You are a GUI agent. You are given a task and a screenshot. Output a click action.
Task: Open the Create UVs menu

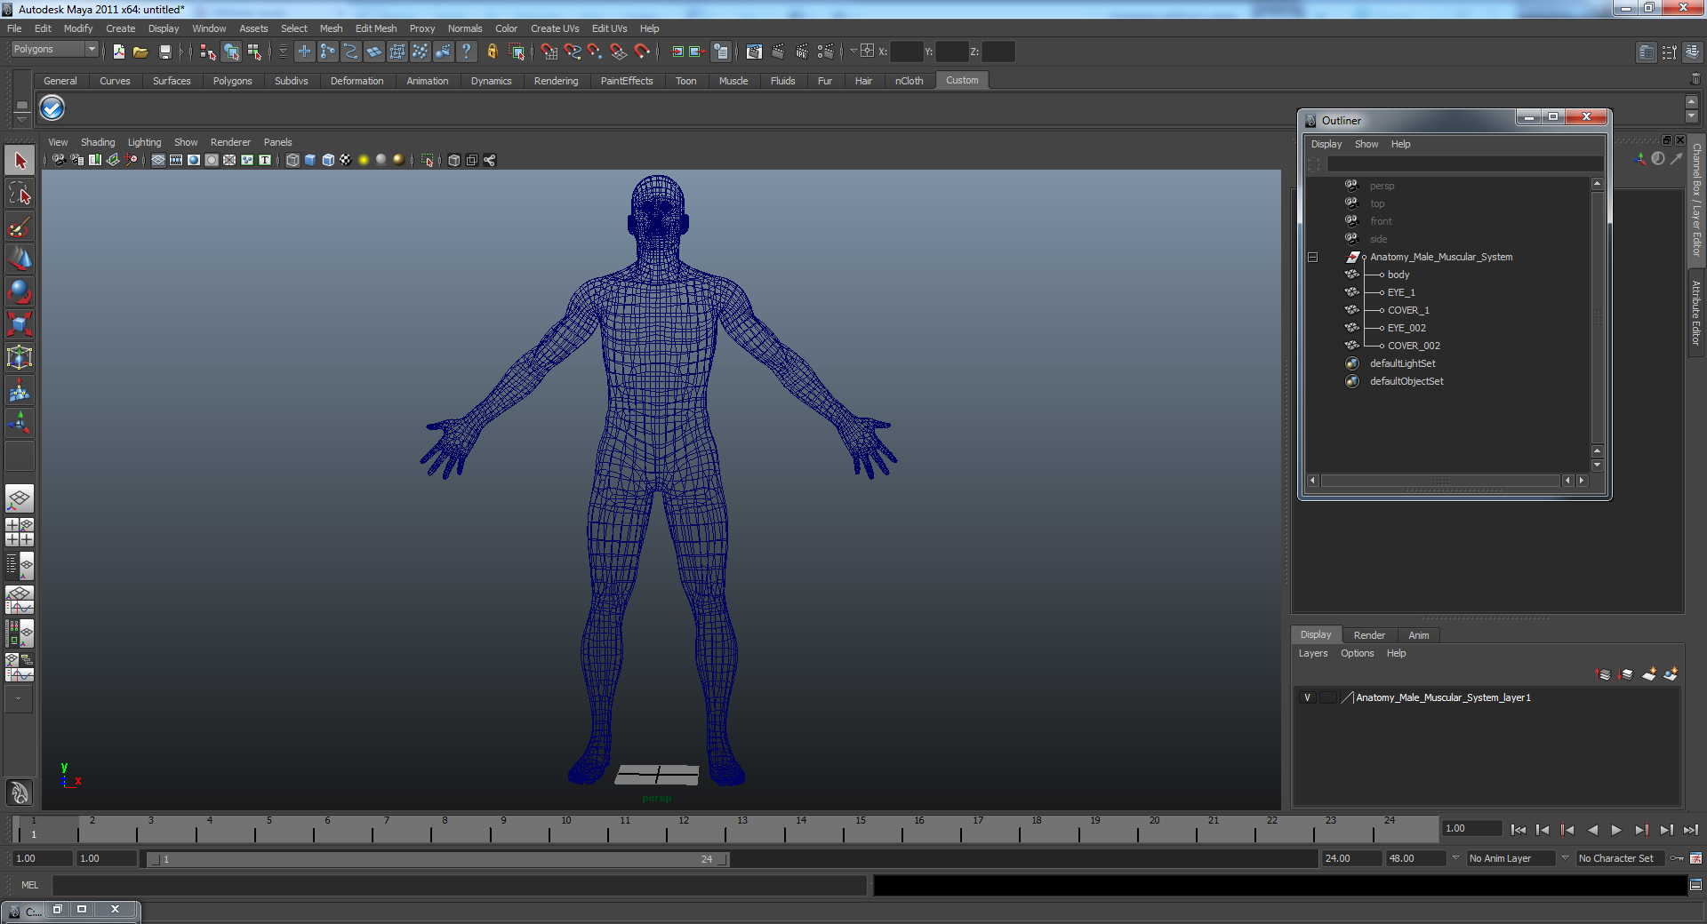pyautogui.click(x=555, y=28)
